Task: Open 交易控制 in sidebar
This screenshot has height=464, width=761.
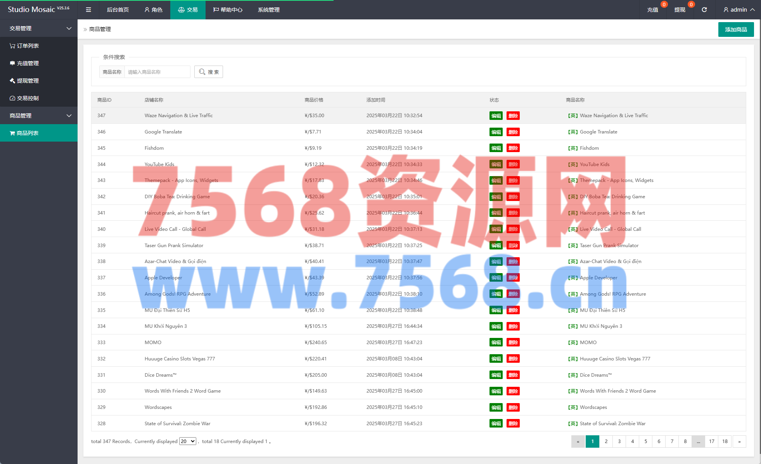Action: [27, 98]
